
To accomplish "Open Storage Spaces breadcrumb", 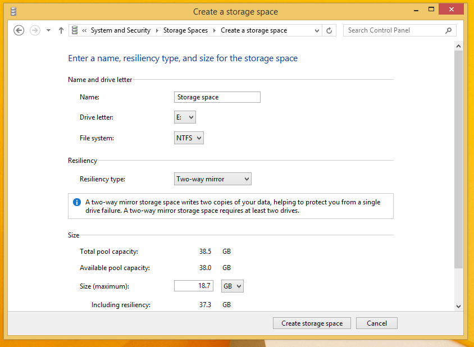I will [185, 30].
